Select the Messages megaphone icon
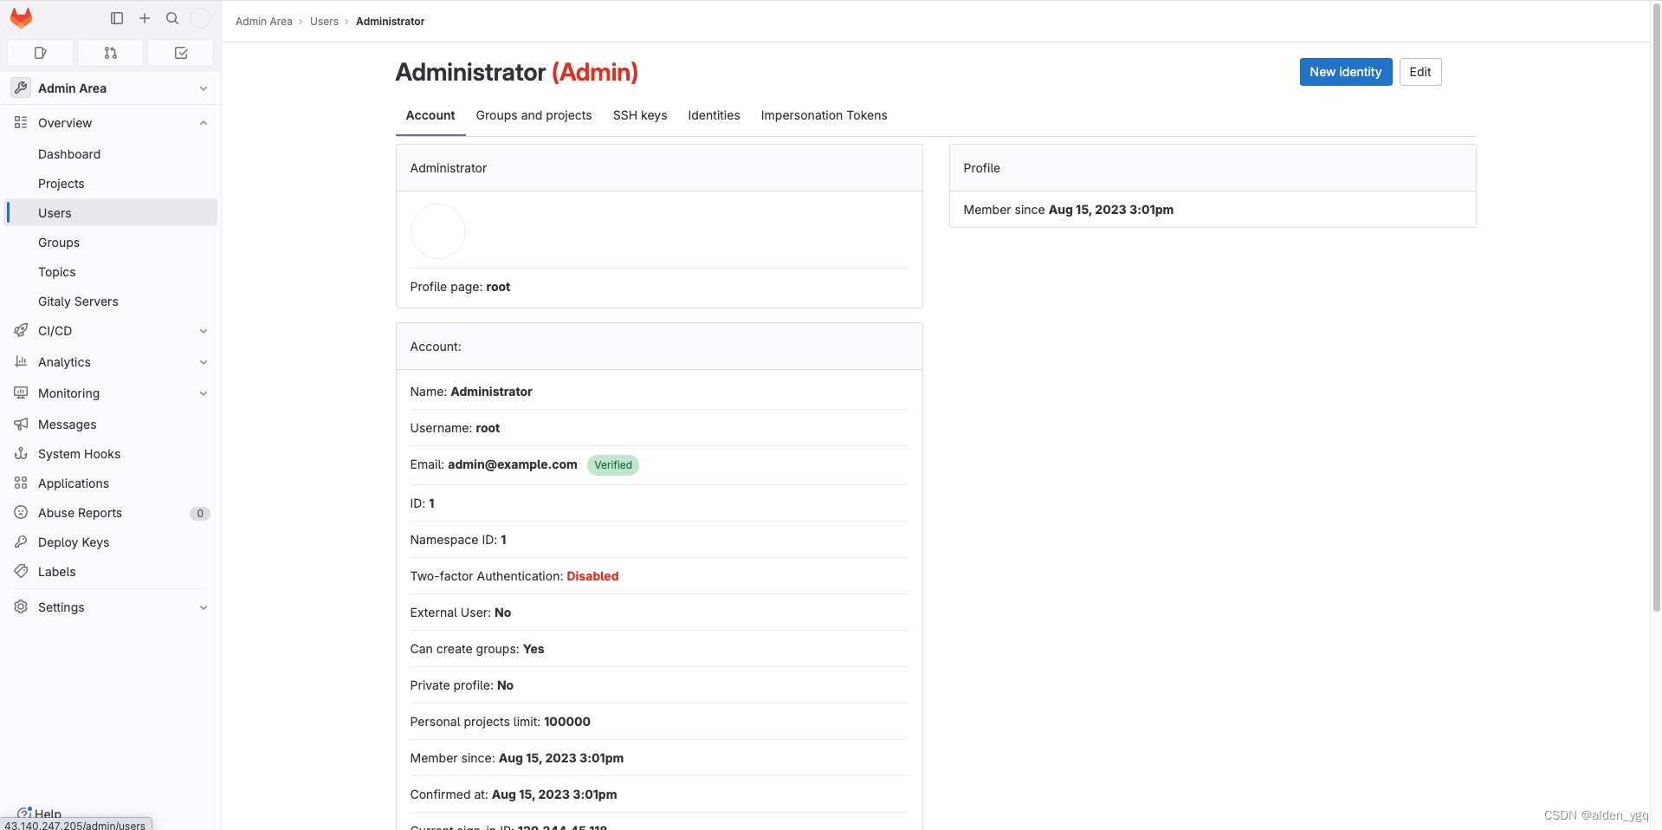1662x830 pixels. (20, 424)
